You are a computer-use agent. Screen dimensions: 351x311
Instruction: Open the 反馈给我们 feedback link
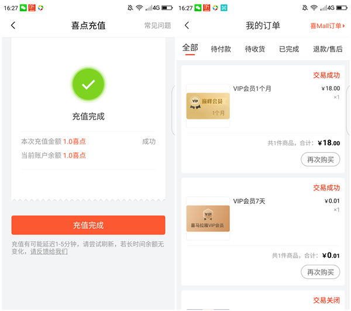pyautogui.click(x=49, y=251)
